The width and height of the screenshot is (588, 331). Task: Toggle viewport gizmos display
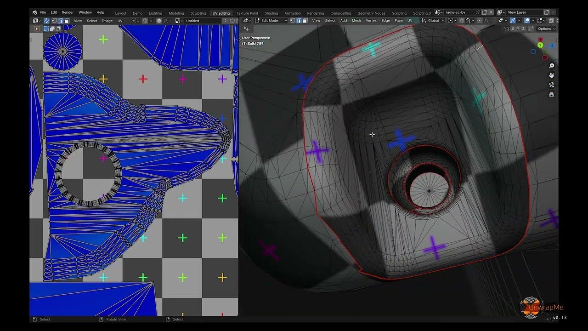pyautogui.click(x=513, y=21)
